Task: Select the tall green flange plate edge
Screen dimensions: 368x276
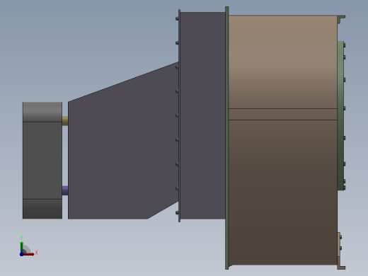Action: pyautogui.click(x=227, y=138)
